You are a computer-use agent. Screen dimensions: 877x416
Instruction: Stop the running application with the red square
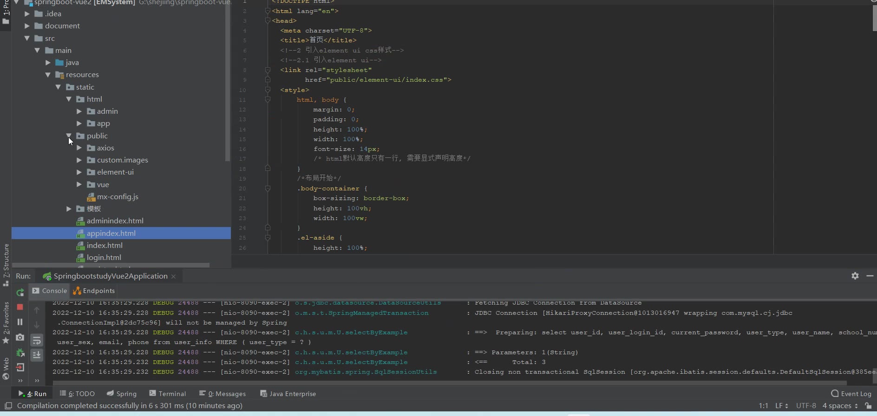pyautogui.click(x=20, y=307)
